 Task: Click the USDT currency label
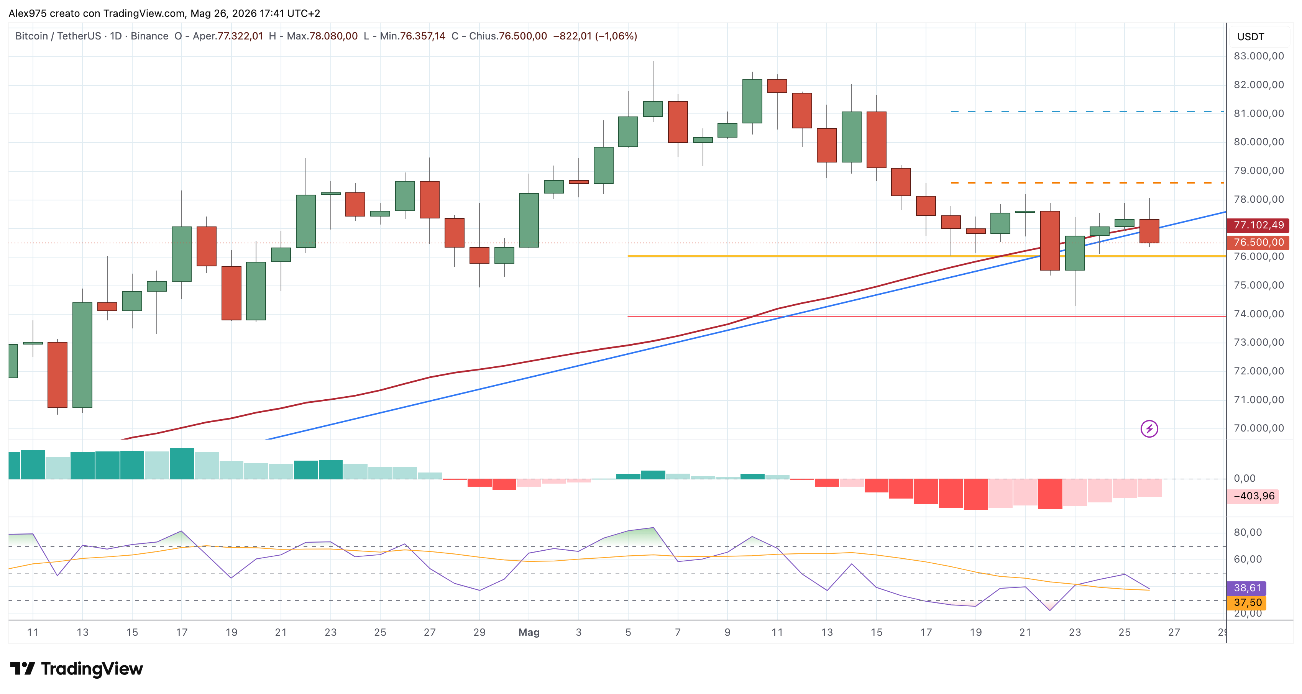coord(1250,37)
